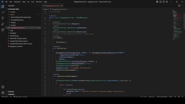Open Google.Play.Games.csproj in the explorer
Image resolution: width=185 pixels, height=104 pixels.
click(18, 41)
